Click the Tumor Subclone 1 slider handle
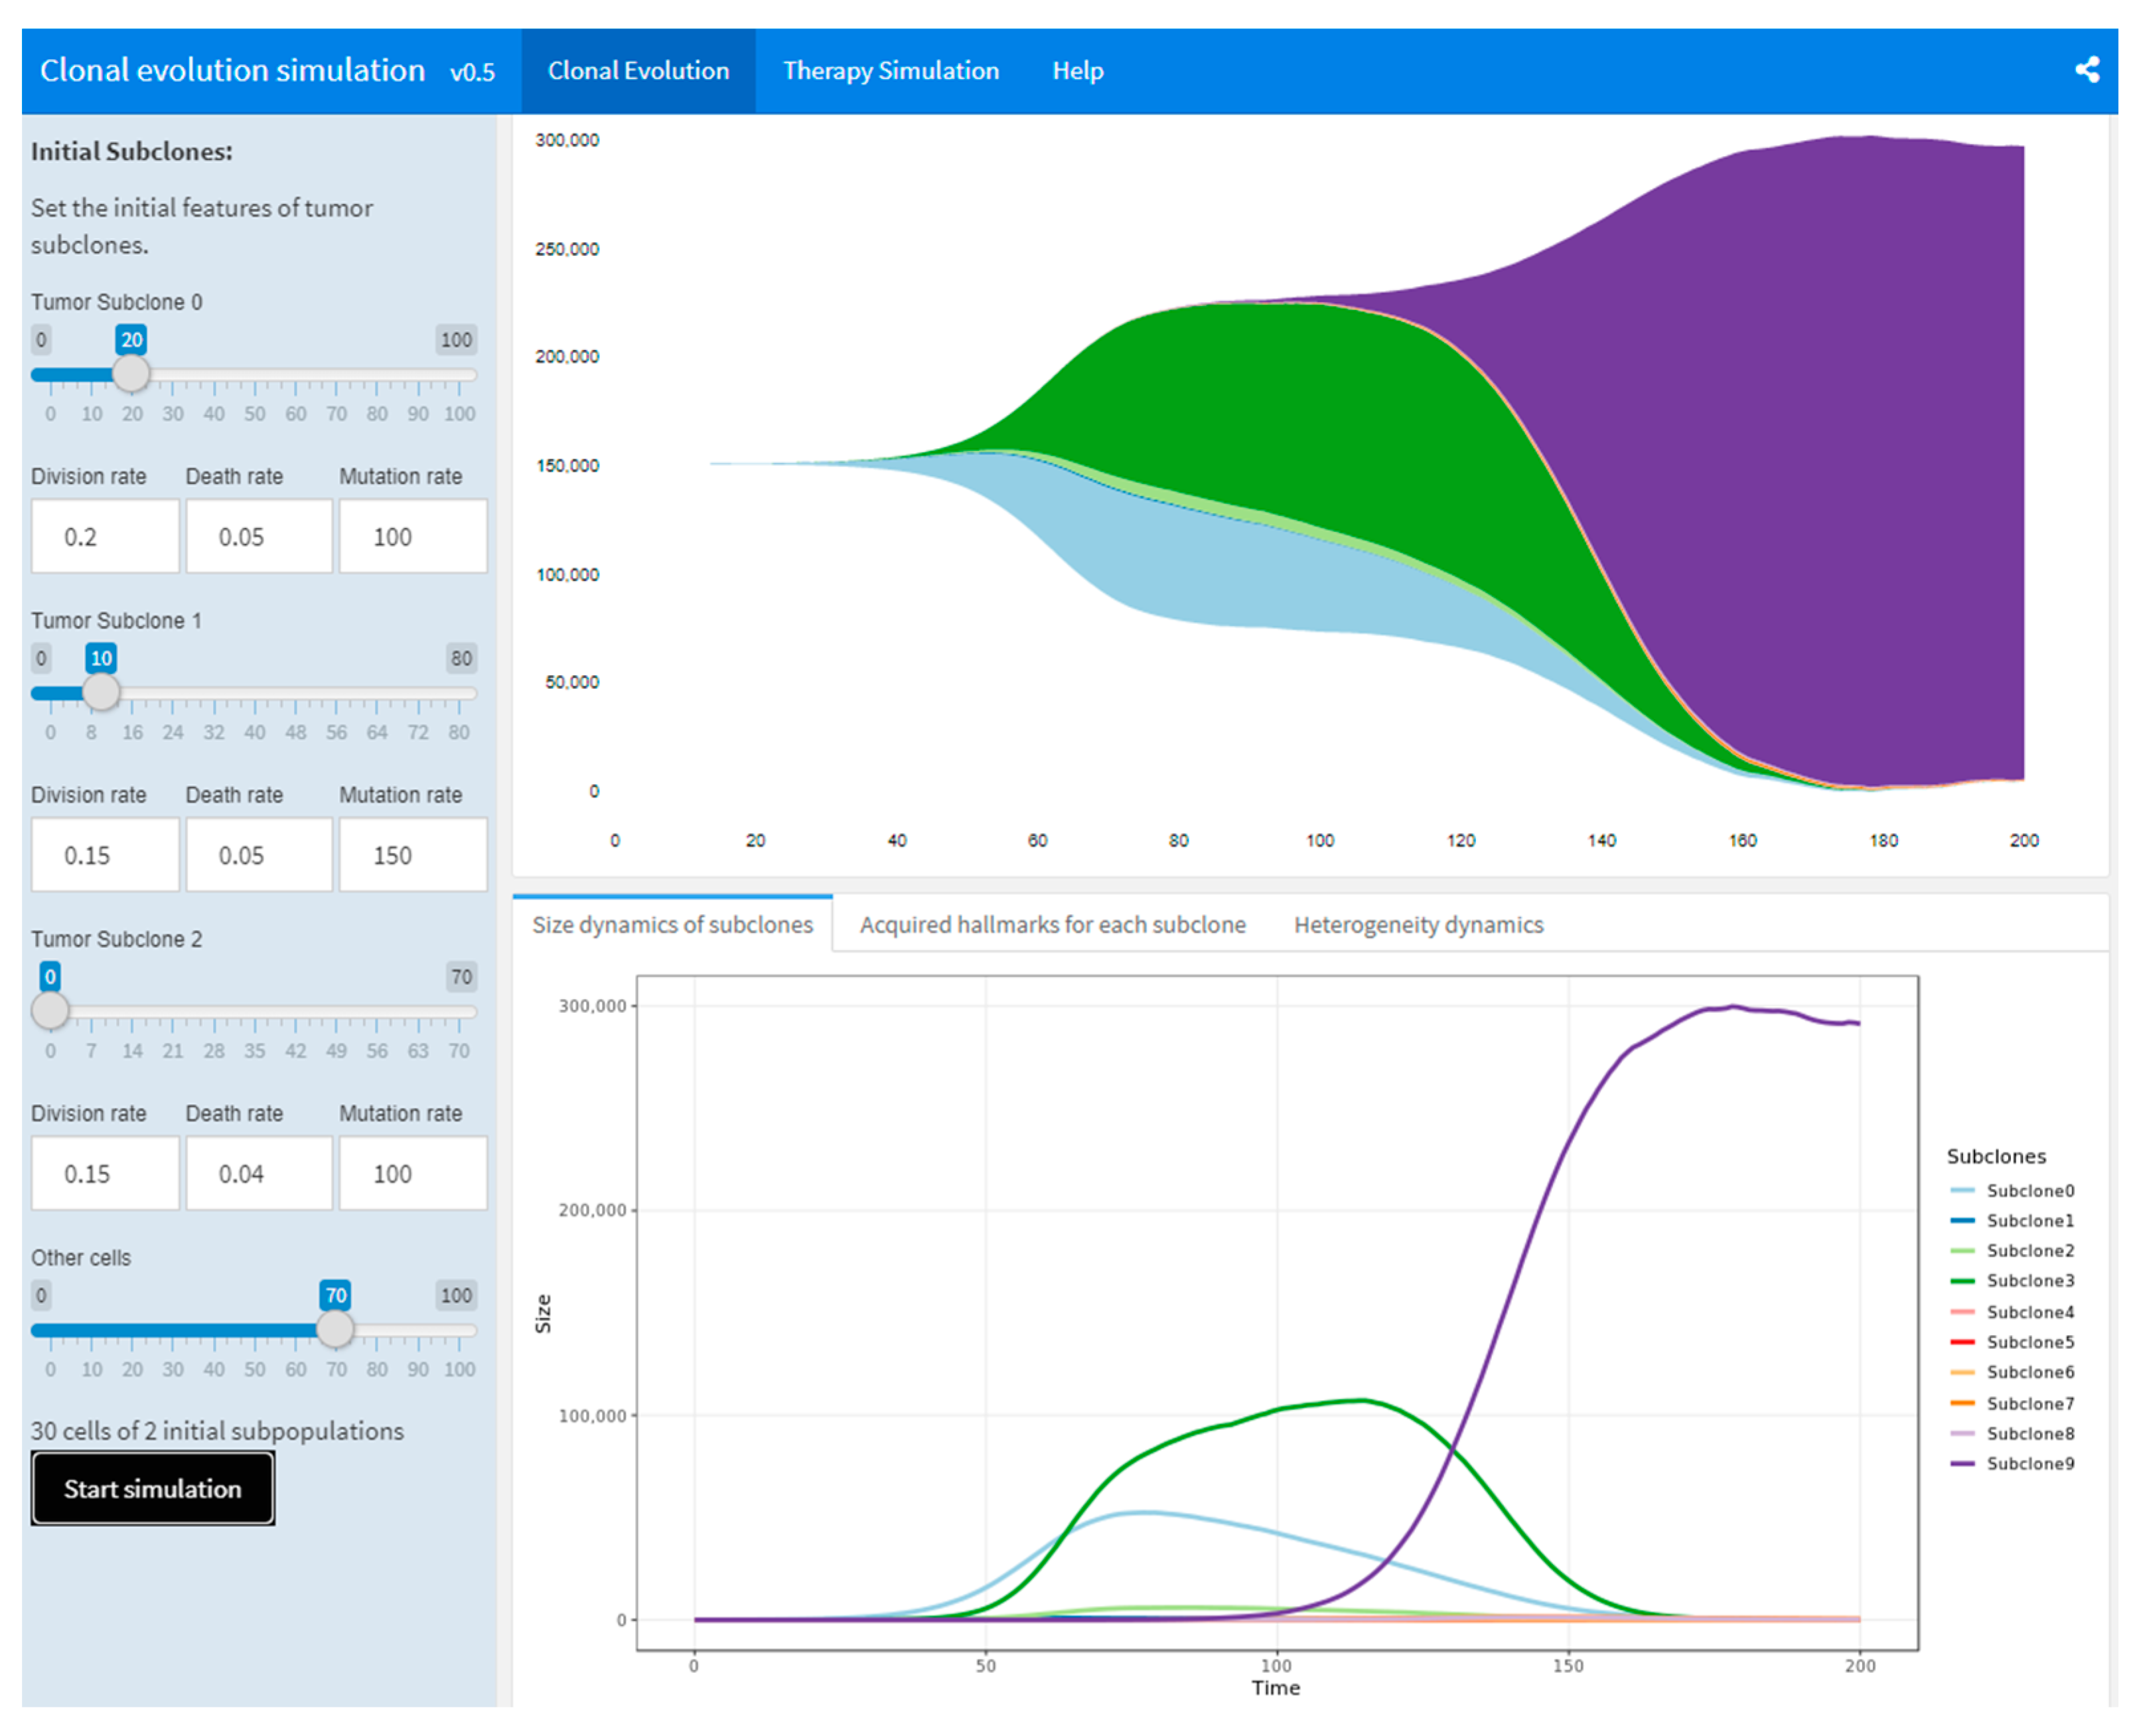Screen dimensions: 2139x1736 (101, 692)
